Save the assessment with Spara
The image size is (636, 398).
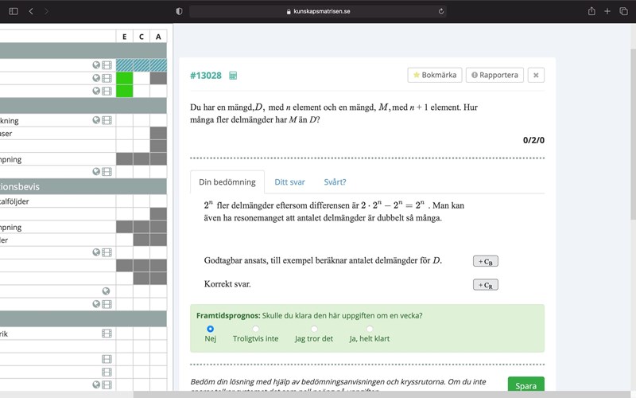525,386
